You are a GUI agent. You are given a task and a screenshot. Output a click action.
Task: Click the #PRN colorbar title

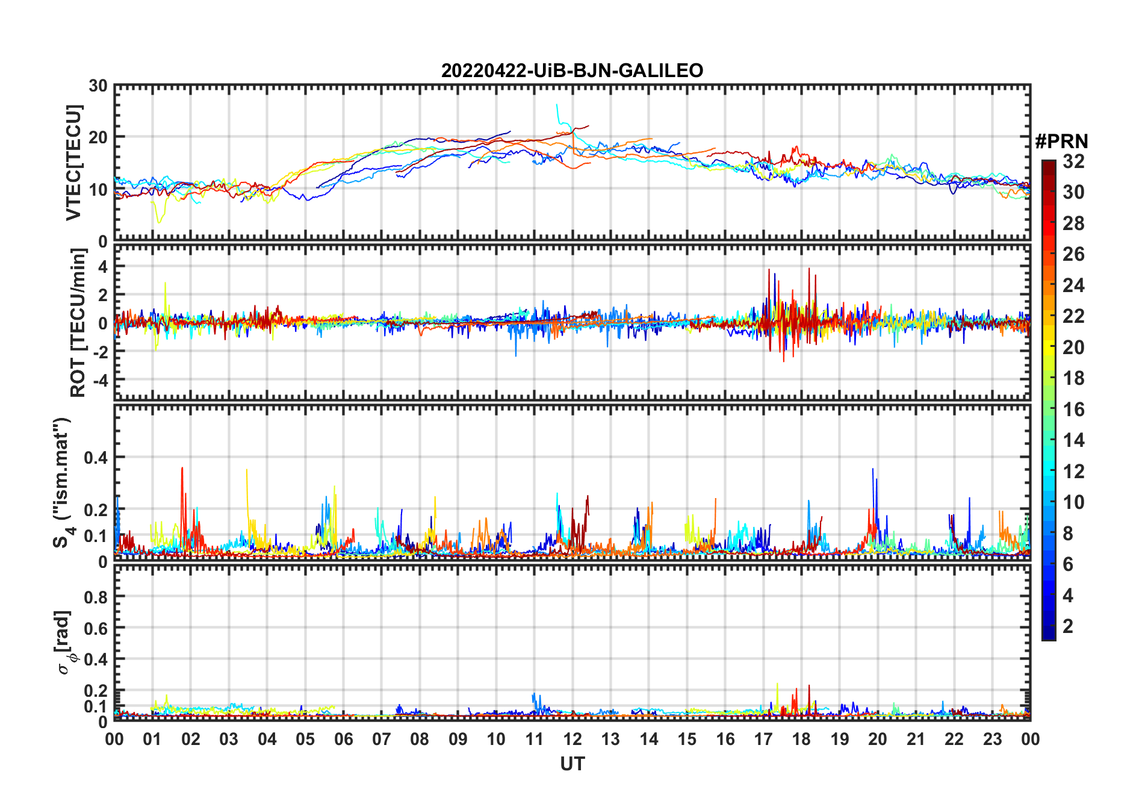[x=1061, y=142]
